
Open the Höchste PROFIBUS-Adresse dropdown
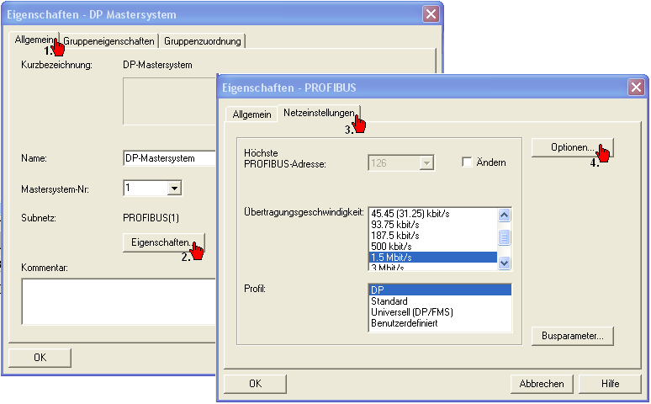point(426,163)
